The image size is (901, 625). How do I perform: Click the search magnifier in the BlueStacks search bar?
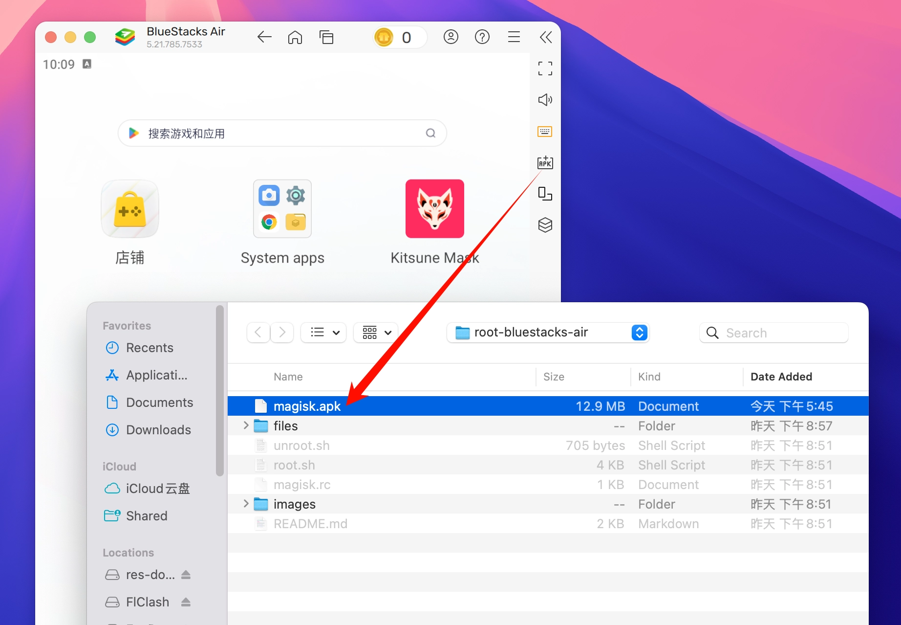click(430, 133)
